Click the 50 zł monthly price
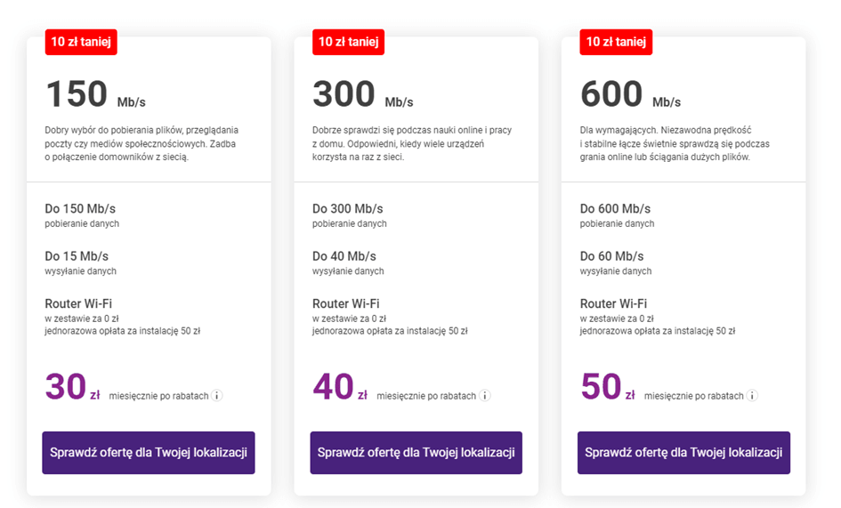The height and width of the screenshot is (508, 841). pyautogui.click(x=608, y=387)
